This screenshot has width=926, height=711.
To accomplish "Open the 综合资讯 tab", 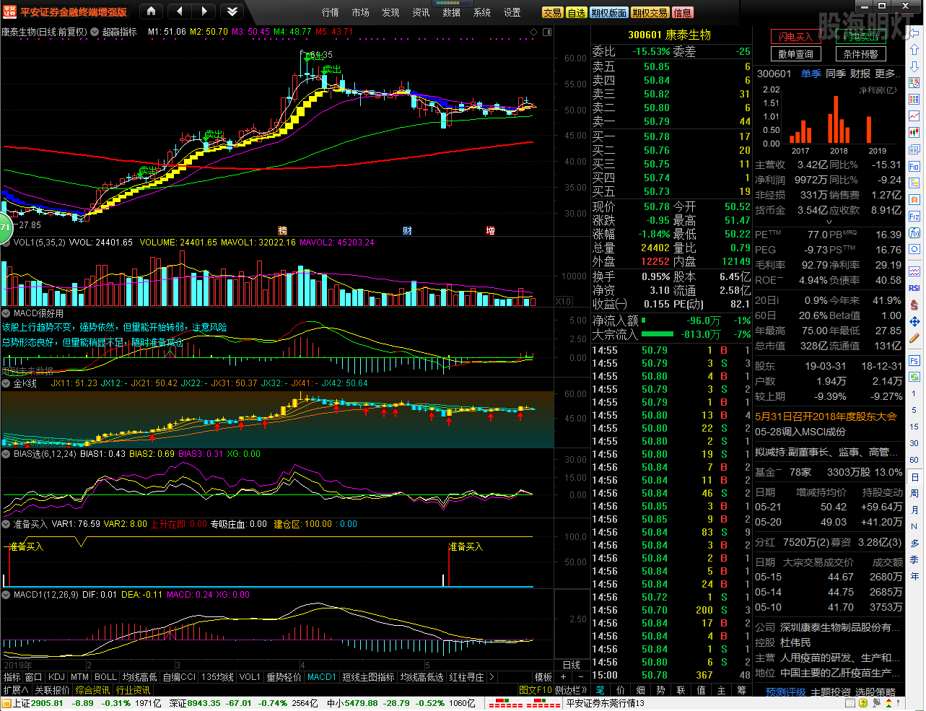I will coord(93,690).
